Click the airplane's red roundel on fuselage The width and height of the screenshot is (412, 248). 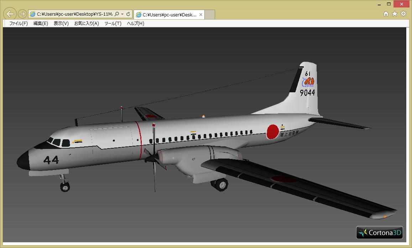(273, 131)
